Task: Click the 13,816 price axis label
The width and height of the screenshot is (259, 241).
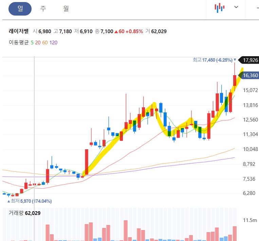Action: pos(250,105)
